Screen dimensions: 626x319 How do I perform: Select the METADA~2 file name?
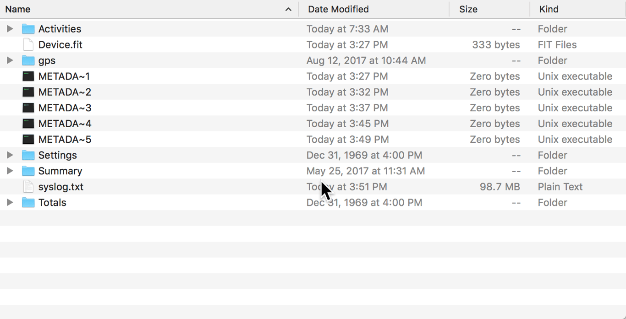coord(65,92)
